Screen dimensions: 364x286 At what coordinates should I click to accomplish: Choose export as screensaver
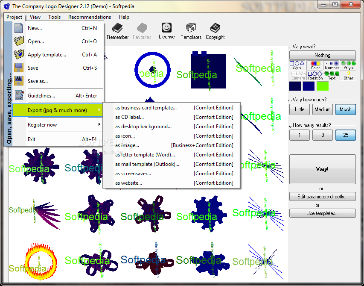pos(172,174)
